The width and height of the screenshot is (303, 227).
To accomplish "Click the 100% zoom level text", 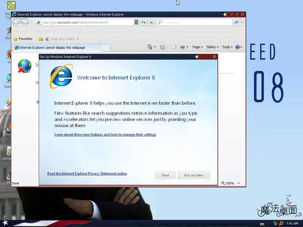I will click(230, 183).
